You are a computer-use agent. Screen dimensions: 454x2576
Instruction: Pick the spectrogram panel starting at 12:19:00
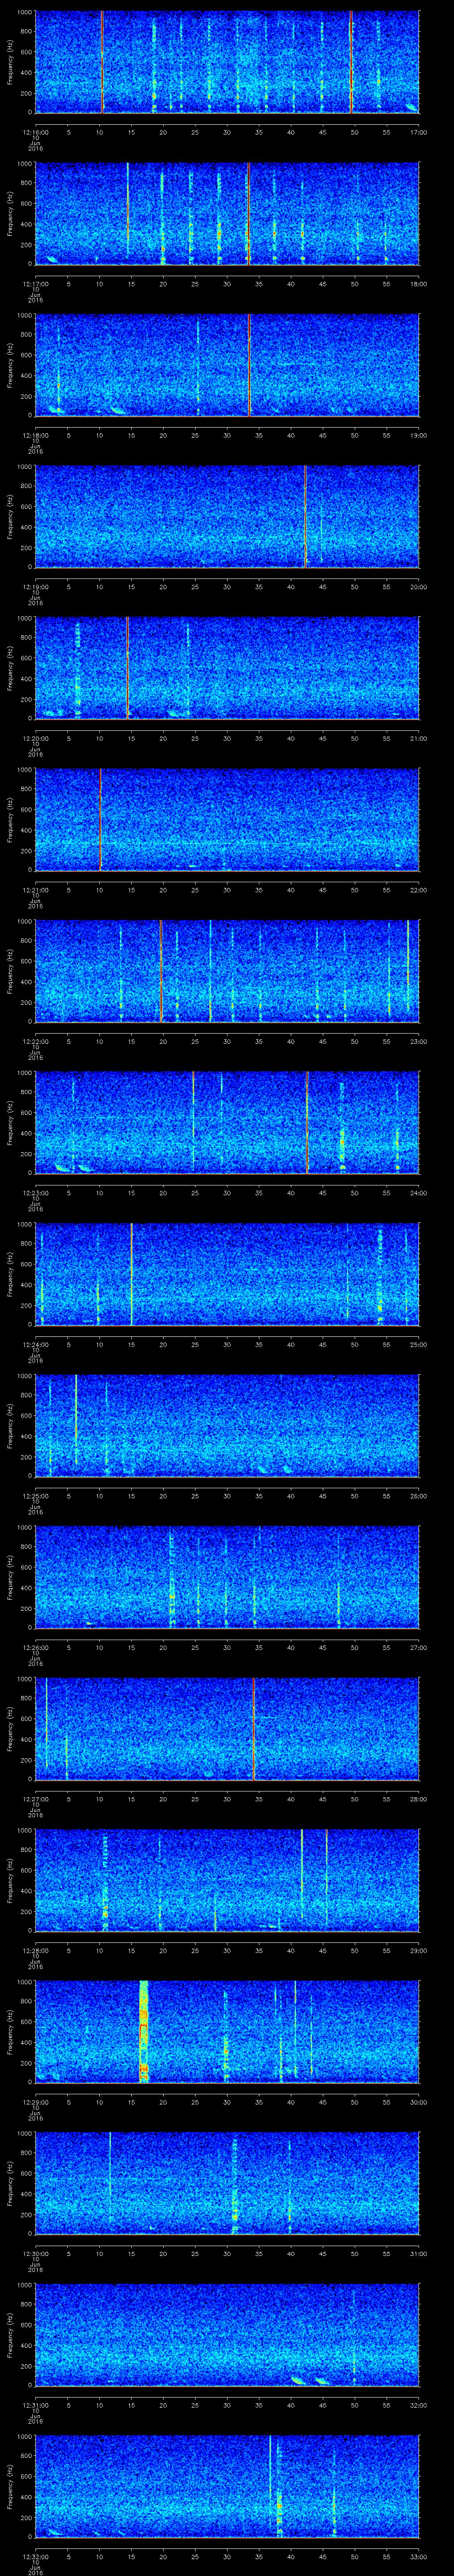click(227, 517)
